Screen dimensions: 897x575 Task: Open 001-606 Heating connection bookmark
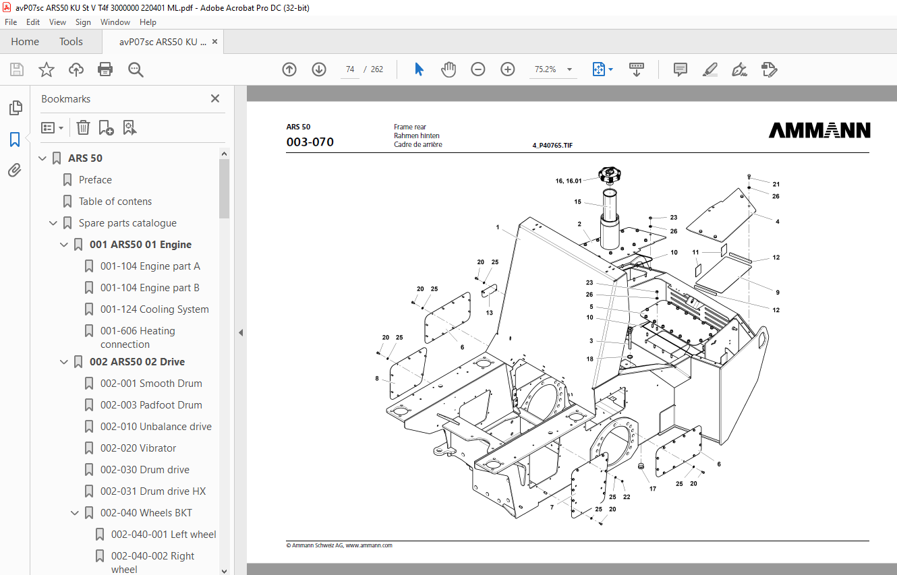click(x=138, y=338)
